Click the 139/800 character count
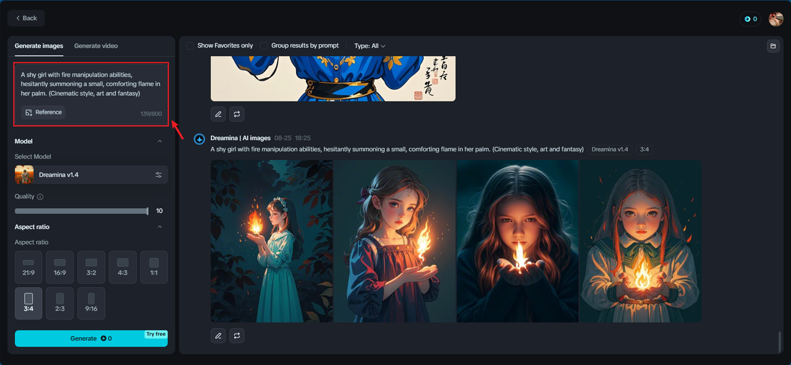 click(151, 114)
